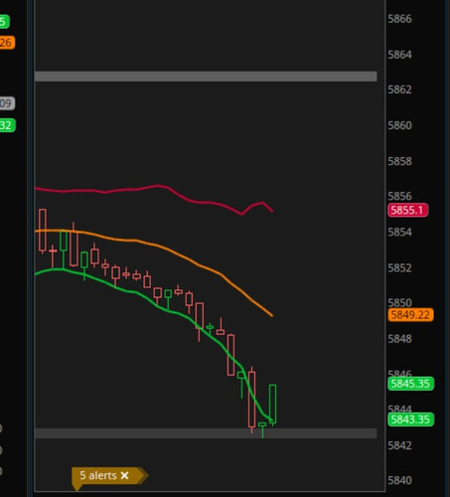Click the 5854 price axis label
The width and height of the screenshot is (450, 497).
click(400, 232)
